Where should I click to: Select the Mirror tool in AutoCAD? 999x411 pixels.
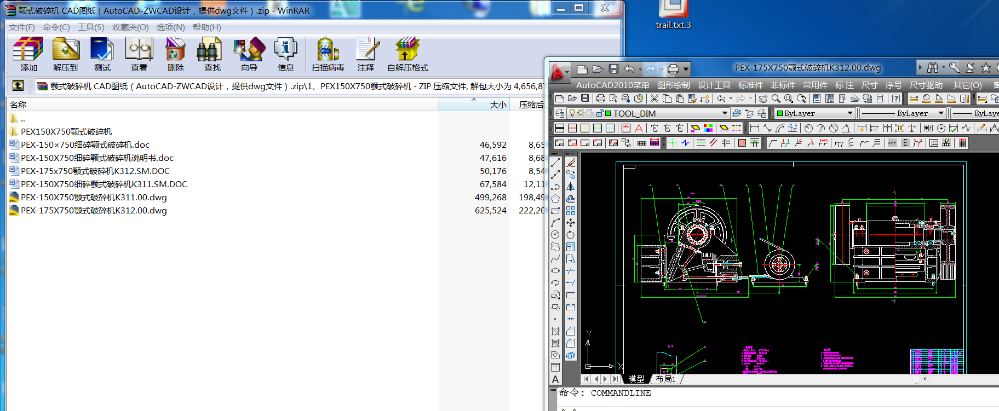(x=571, y=187)
